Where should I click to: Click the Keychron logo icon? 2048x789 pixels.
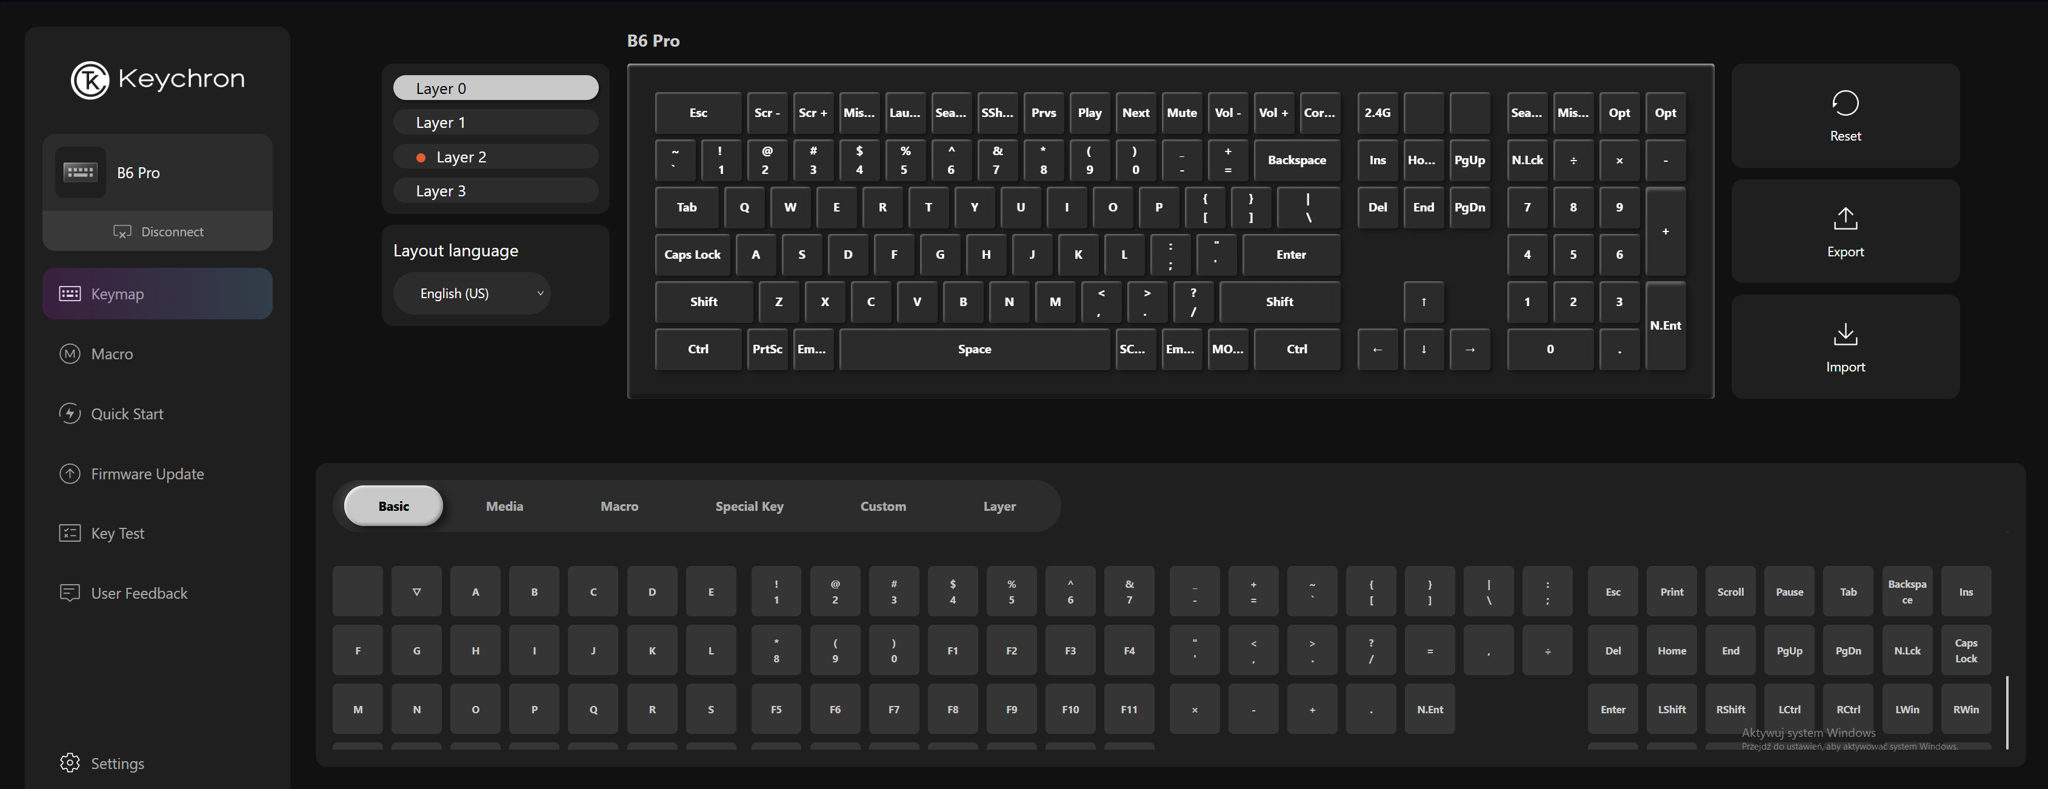(90, 79)
